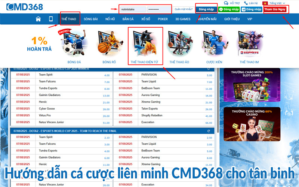The height and width of the screenshot is (187, 299).
Task: Click the CMD368 logo
Action: coord(25,7)
